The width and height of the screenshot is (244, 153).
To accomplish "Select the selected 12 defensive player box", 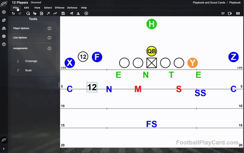I will pyautogui.click(x=92, y=87).
